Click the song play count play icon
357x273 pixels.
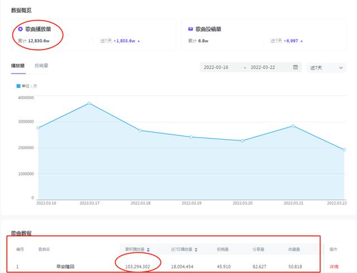click(x=20, y=29)
